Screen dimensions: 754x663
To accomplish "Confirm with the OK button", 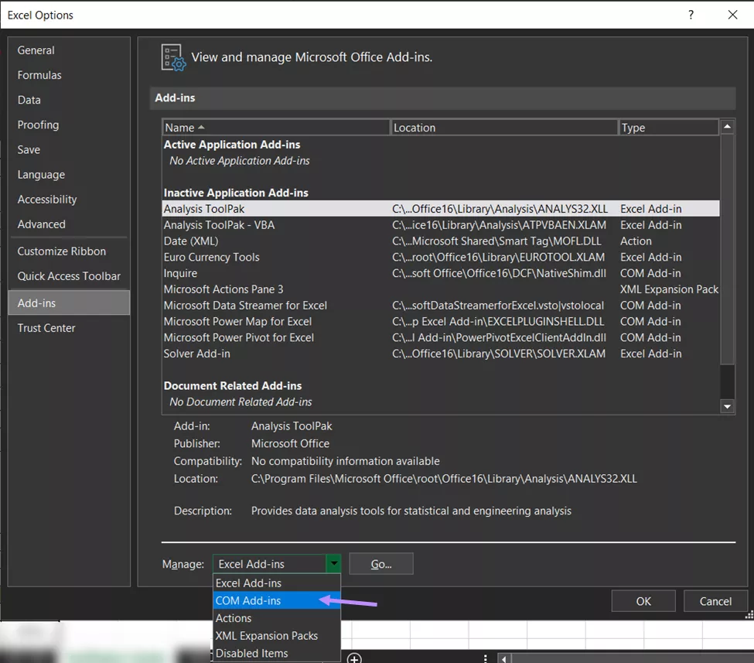I will pos(643,601).
